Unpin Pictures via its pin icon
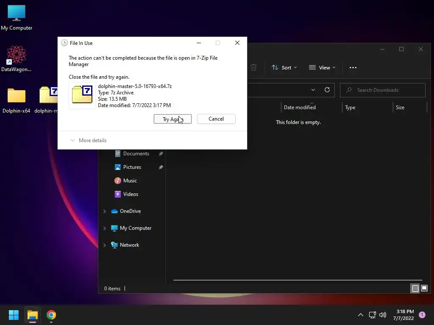 pyautogui.click(x=161, y=167)
